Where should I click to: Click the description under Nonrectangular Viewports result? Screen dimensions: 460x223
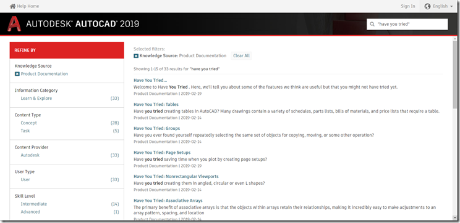tap(199, 183)
